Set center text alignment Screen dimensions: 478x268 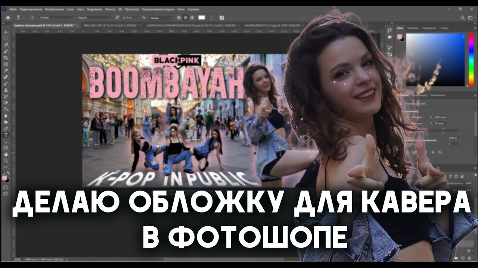click(x=185, y=17)
